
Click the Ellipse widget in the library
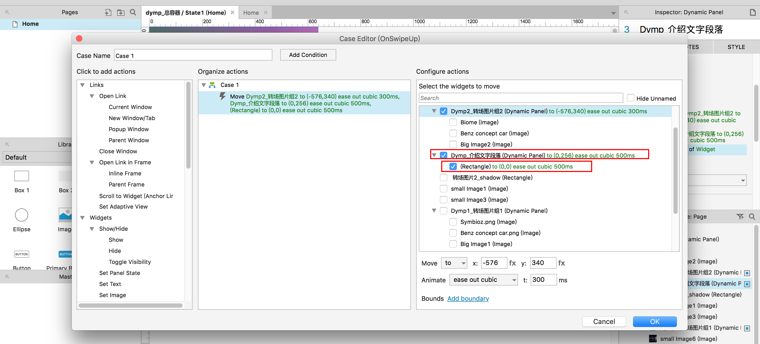(x=22, y=215)
